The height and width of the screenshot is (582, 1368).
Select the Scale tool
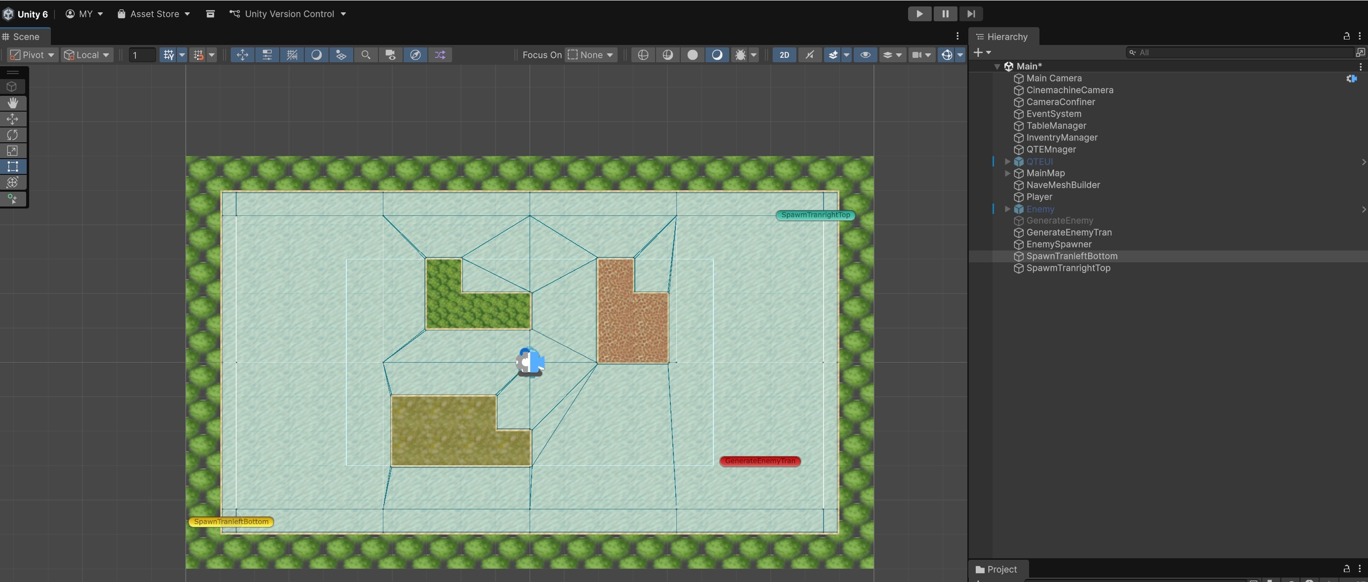[13, 151]
